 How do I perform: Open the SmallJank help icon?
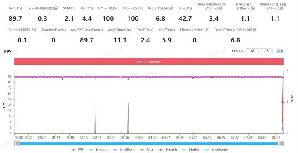[x=220, y=8]
